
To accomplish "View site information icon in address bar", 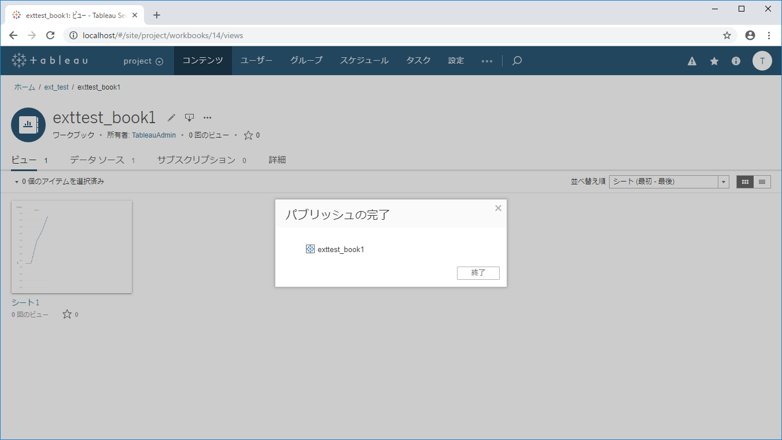I will tap(73, 35).
